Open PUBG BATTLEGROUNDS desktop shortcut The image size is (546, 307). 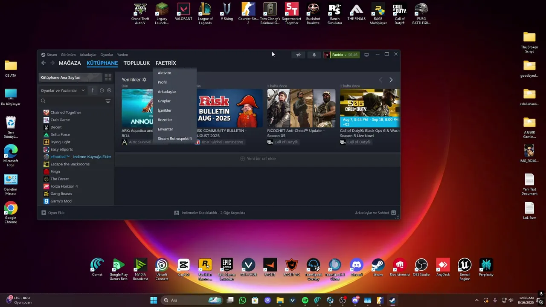click(421, 14)
